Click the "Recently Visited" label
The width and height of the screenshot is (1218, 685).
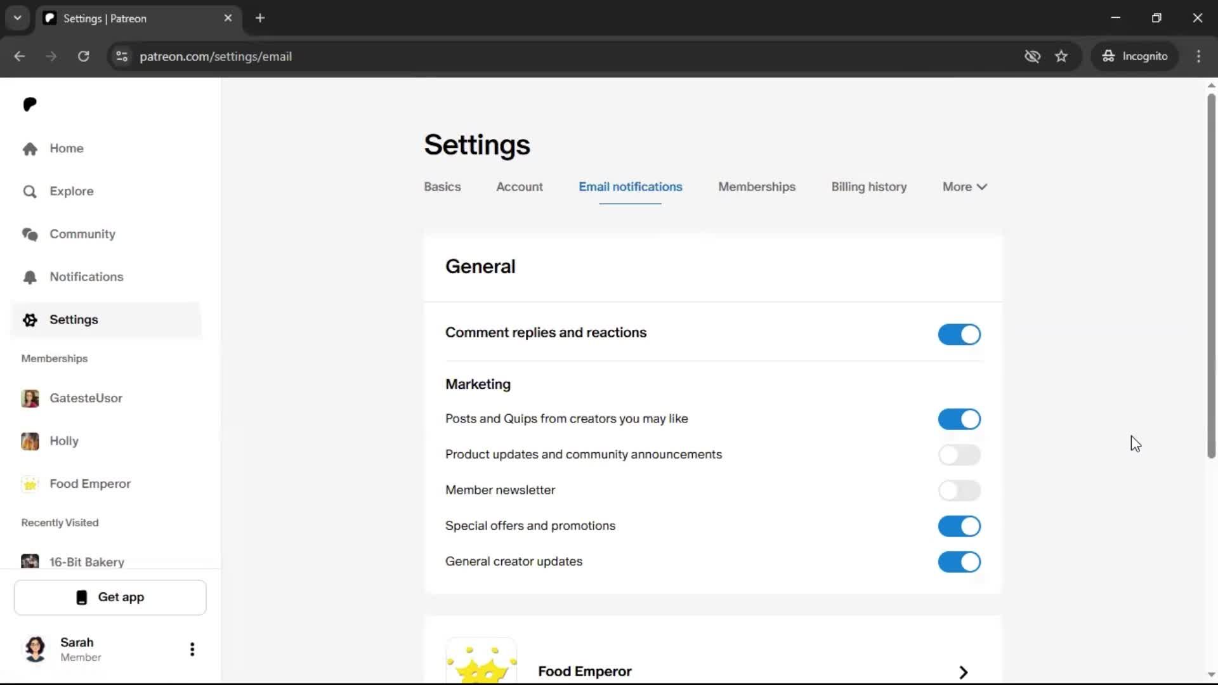click(60, 523)
